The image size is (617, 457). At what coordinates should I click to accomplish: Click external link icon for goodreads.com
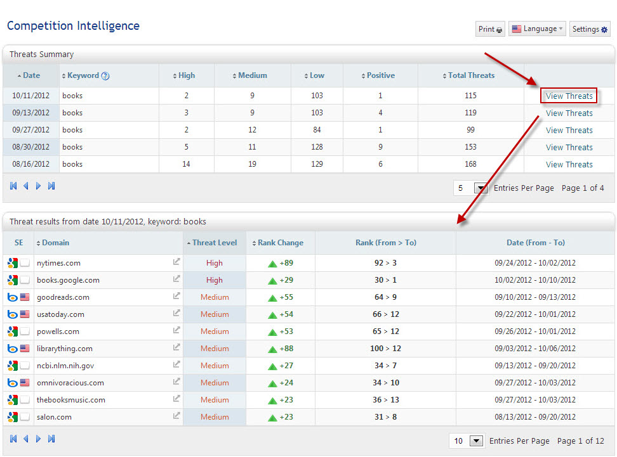pyautogui.click(x=176, y=296)
